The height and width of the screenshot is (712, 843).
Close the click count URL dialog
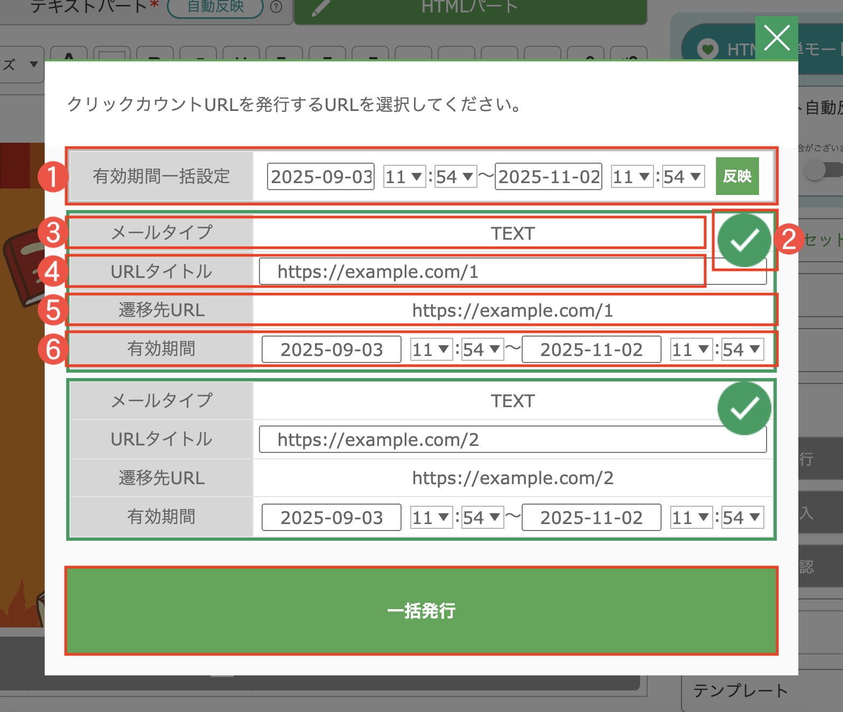pyautogui.click(x=776, y=38)
